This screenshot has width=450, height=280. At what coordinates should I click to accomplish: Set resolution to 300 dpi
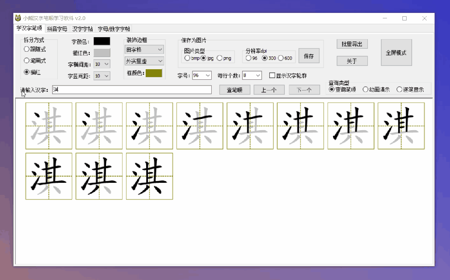(x=269, y=58)
